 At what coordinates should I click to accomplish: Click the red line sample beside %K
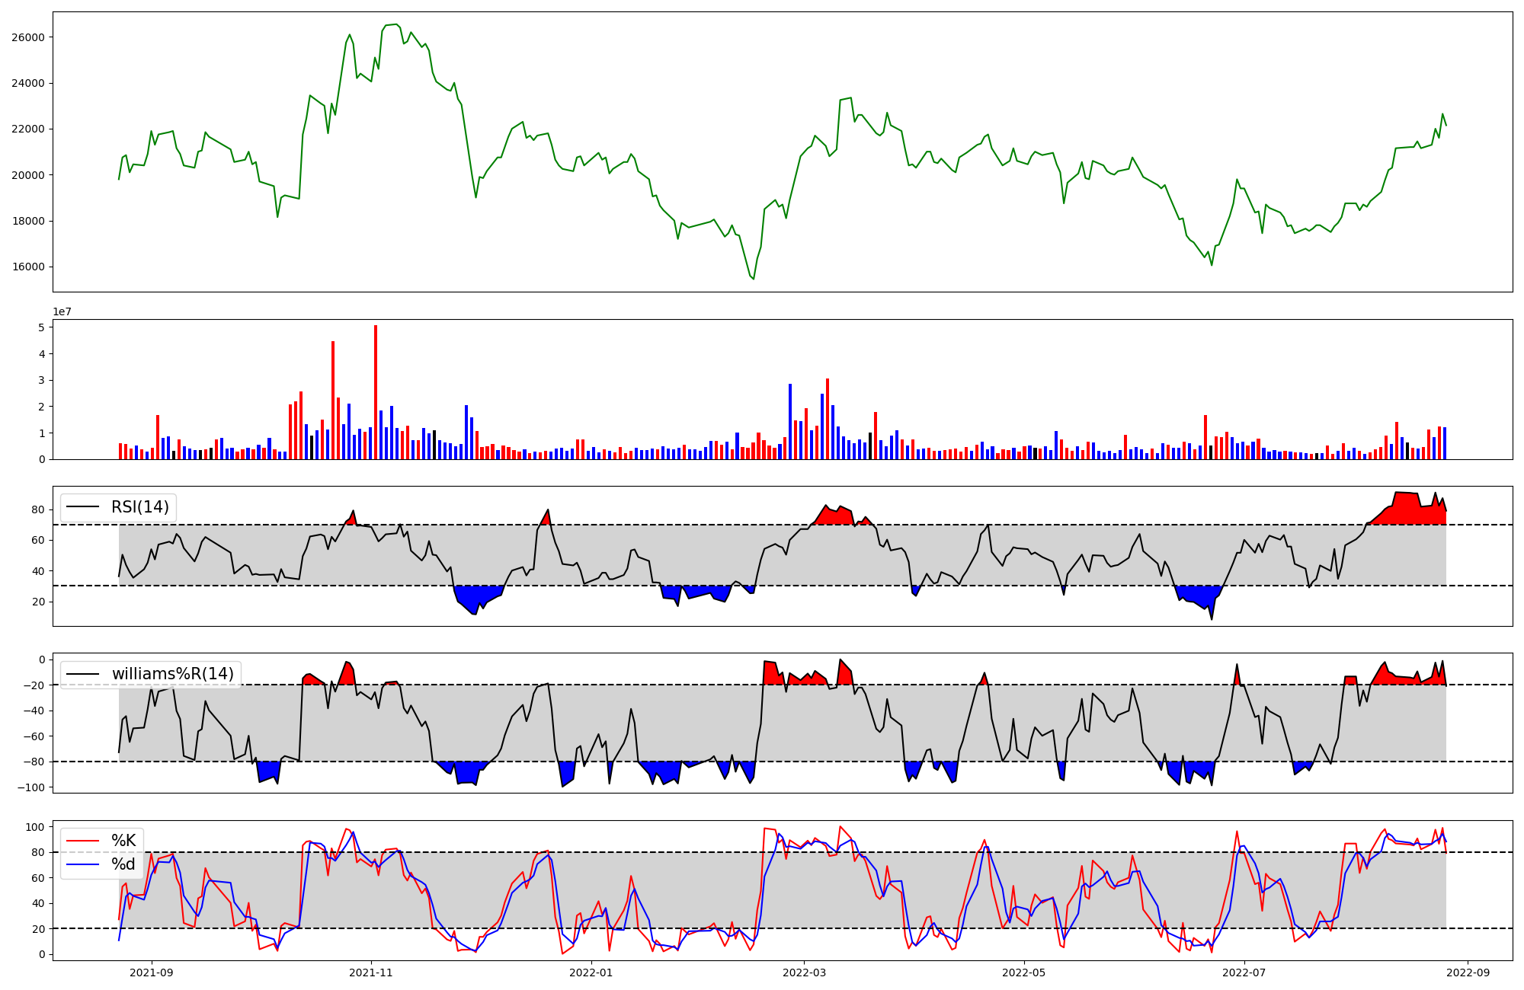click(x=84, y=841)
